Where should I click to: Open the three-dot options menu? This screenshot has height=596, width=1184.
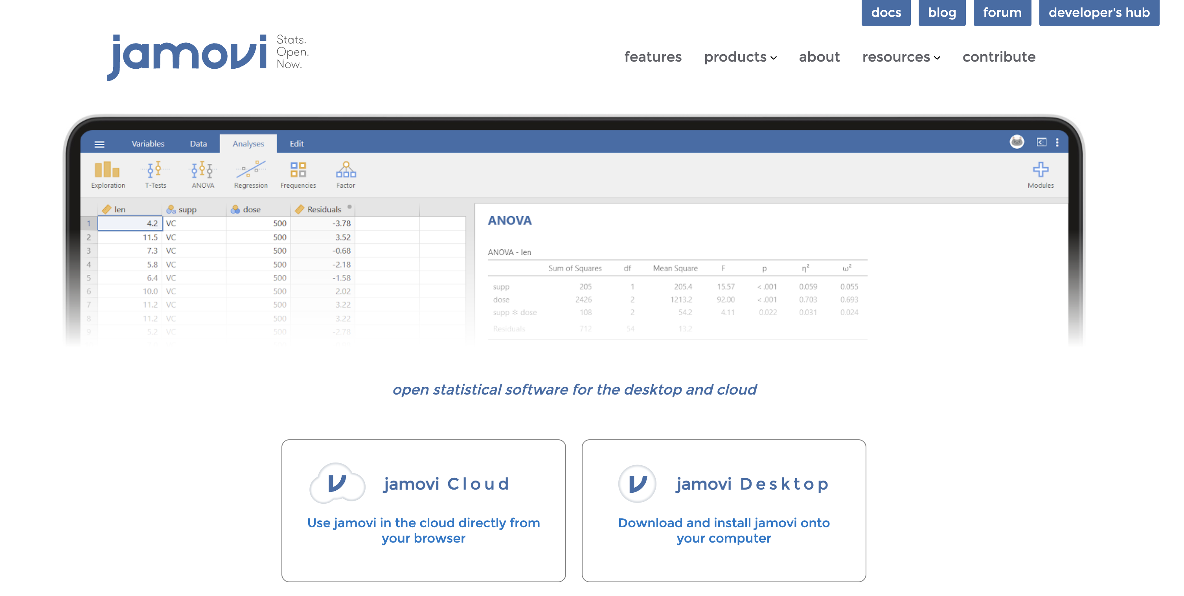point(1057,143)
